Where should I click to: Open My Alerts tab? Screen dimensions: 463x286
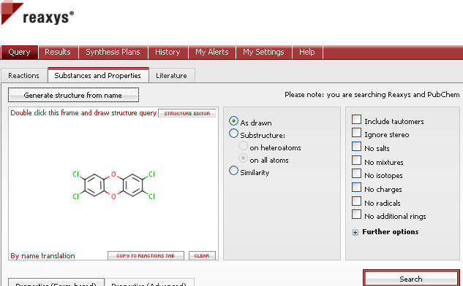211,52
